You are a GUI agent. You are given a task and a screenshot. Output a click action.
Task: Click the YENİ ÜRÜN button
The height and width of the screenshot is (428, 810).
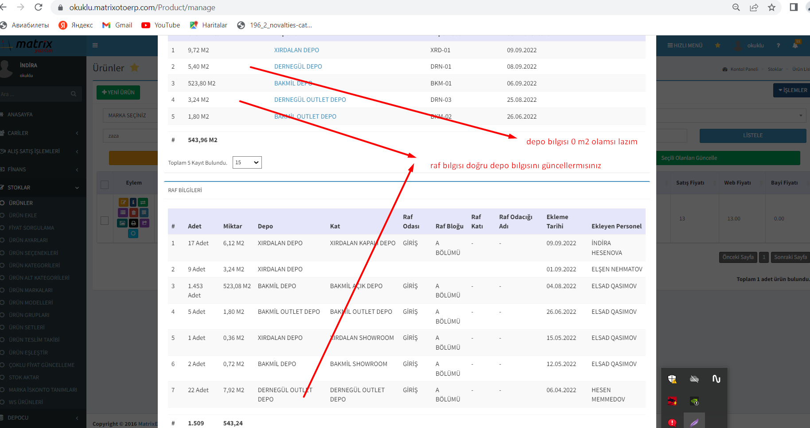click(x=118, y=93)
